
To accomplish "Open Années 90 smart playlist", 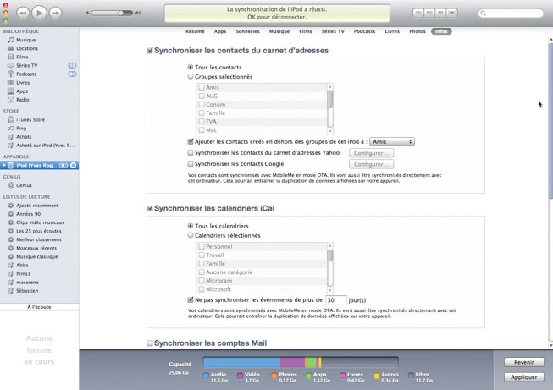I will click(28, 214).
